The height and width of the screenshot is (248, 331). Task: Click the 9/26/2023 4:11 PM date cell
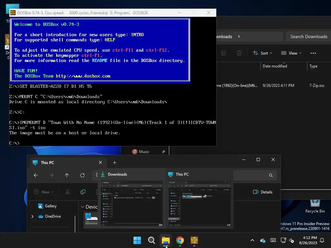point(278,85)
